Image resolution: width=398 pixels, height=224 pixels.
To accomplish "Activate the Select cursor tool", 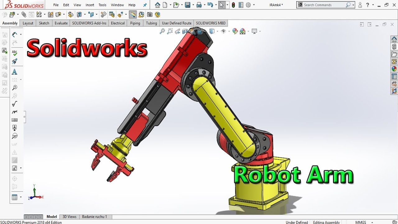I will tap(222, 5).
